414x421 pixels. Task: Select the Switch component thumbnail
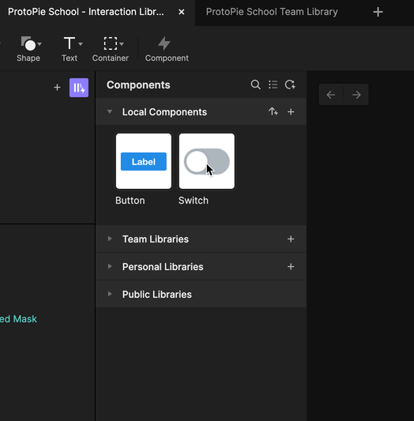(207, 161)
